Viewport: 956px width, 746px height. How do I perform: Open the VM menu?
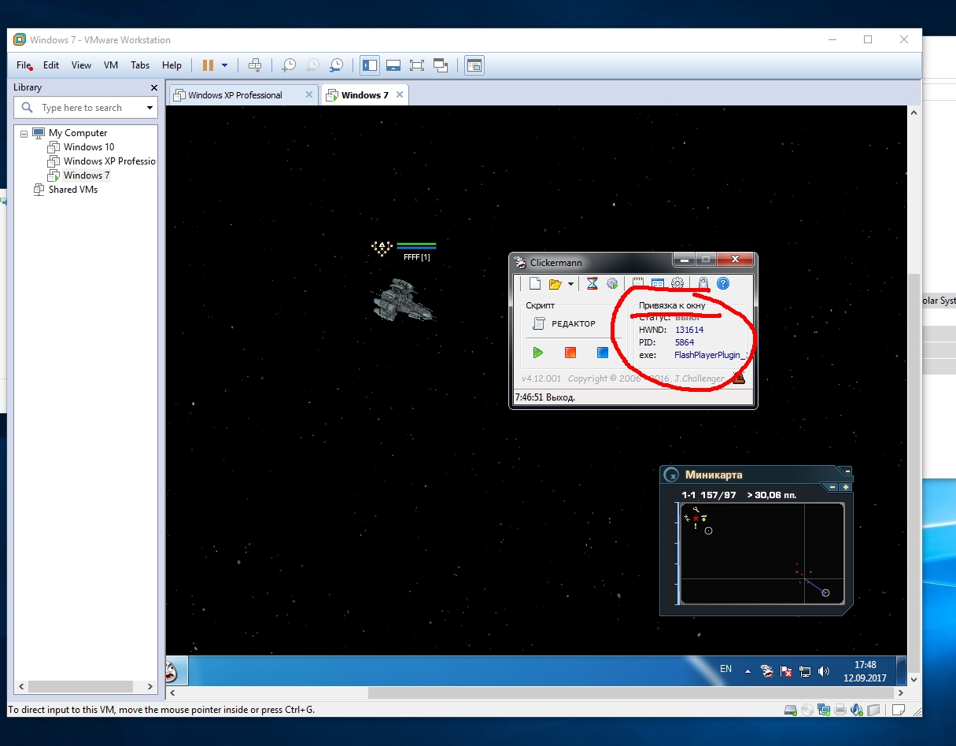(x=111, y=65)
